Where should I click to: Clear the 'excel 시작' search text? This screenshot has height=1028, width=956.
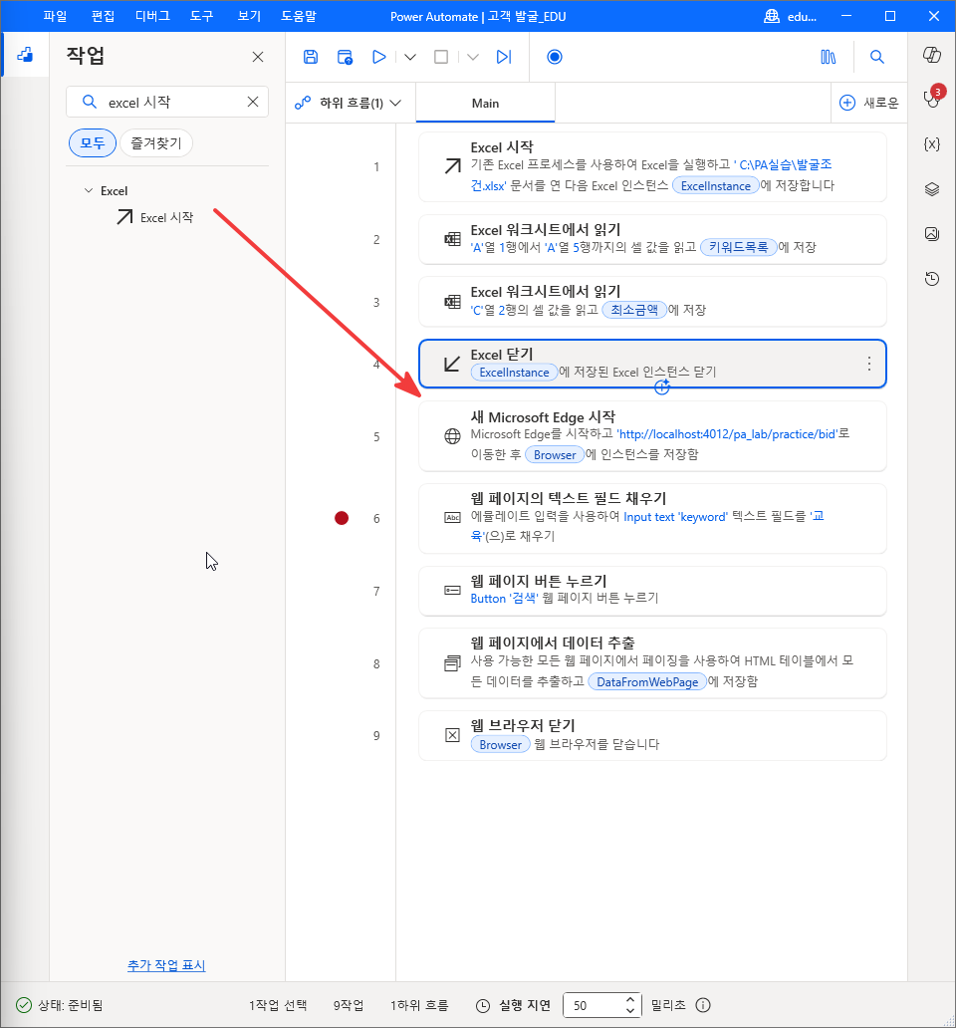click(x=253, y=102)
